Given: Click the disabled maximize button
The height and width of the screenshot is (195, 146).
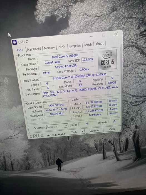Looking at the screenshot, I should [104, 35].
